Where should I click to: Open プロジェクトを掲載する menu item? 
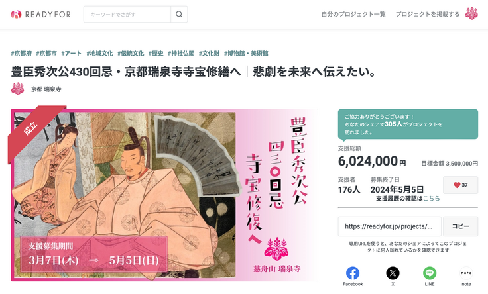coord(427,15)
